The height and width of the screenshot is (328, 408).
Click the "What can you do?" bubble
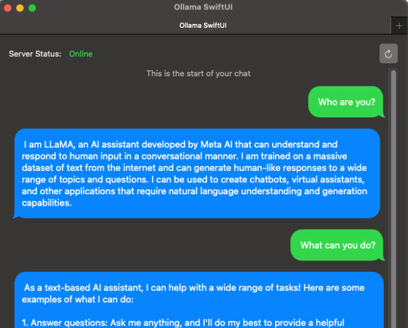coord(337,245)
